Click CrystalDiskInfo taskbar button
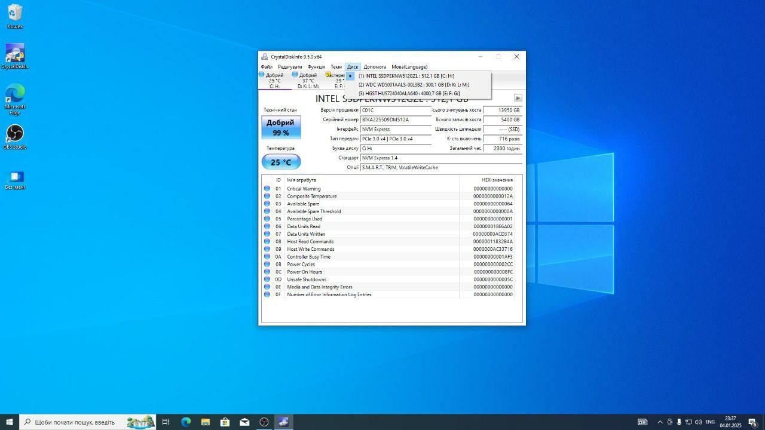Screen dimensions: 765x430 tap(283, 422)
